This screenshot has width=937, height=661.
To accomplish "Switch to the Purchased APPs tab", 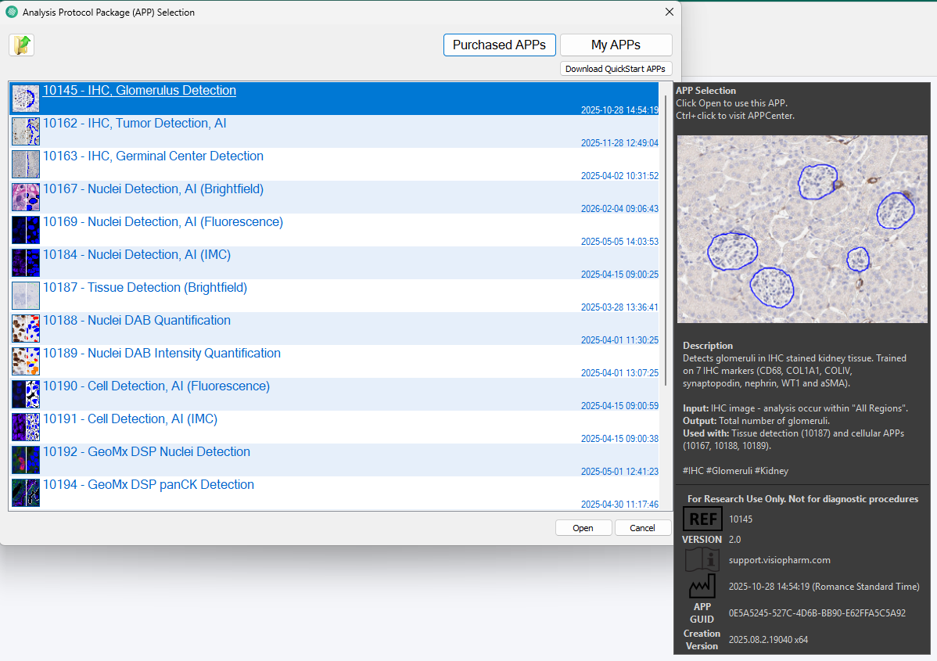I will click(x=500, y=45).
